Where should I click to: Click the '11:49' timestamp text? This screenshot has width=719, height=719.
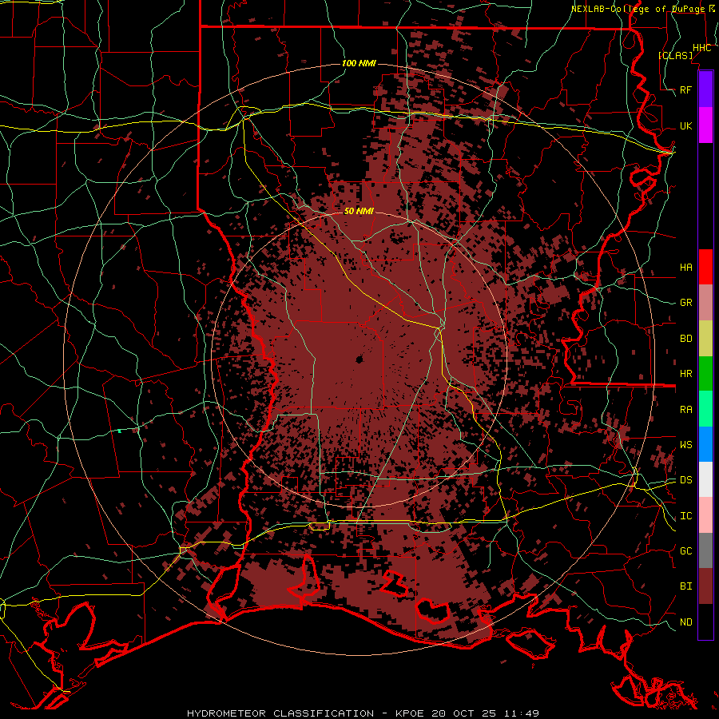[521, 713]
